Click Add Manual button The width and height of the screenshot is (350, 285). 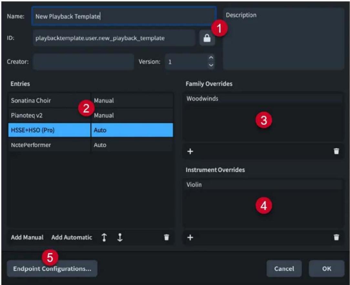point(27,238)
